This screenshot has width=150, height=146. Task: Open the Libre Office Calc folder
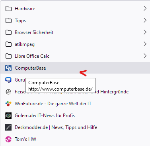click(75, 56)
